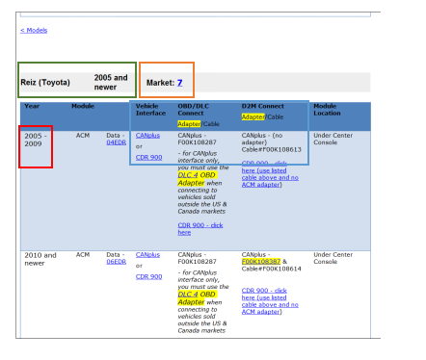Select 'Cable#F00K108613' text

[x=272, y=150]
